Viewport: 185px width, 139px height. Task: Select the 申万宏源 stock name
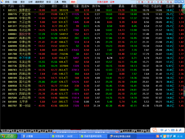(x=25, y=58)
